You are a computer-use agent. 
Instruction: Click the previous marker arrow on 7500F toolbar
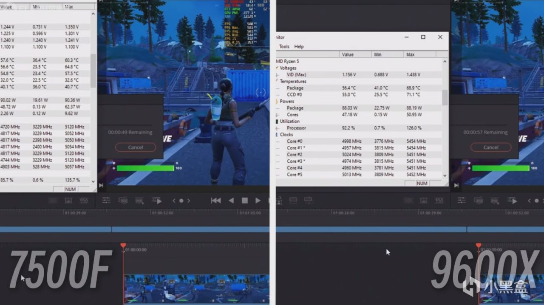173,201
